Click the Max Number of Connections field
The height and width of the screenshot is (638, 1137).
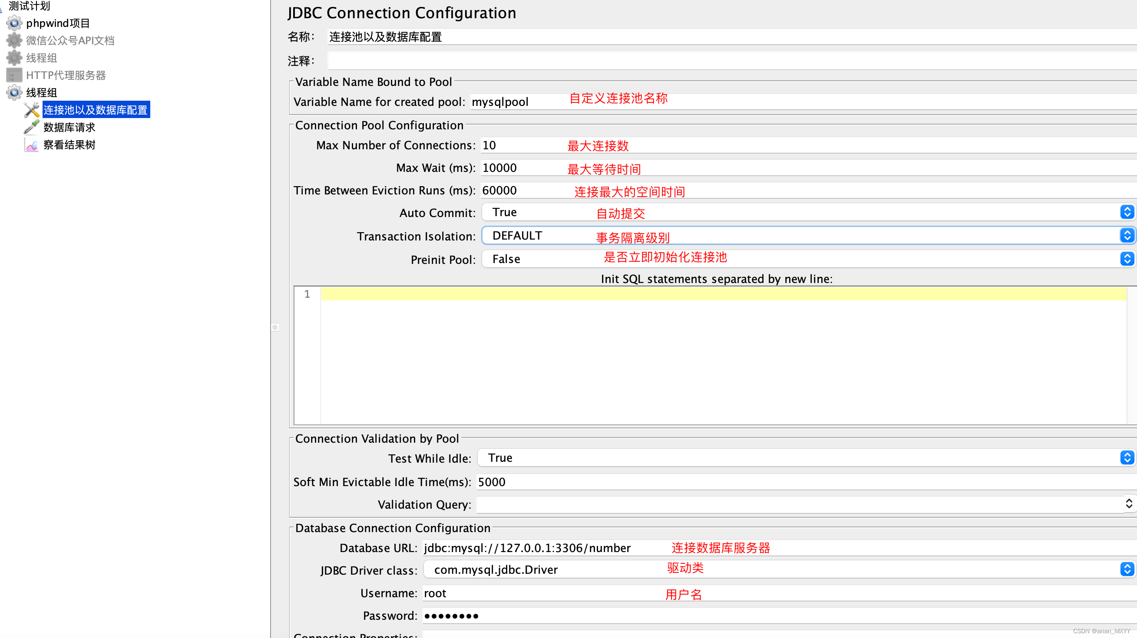point(521,145)
